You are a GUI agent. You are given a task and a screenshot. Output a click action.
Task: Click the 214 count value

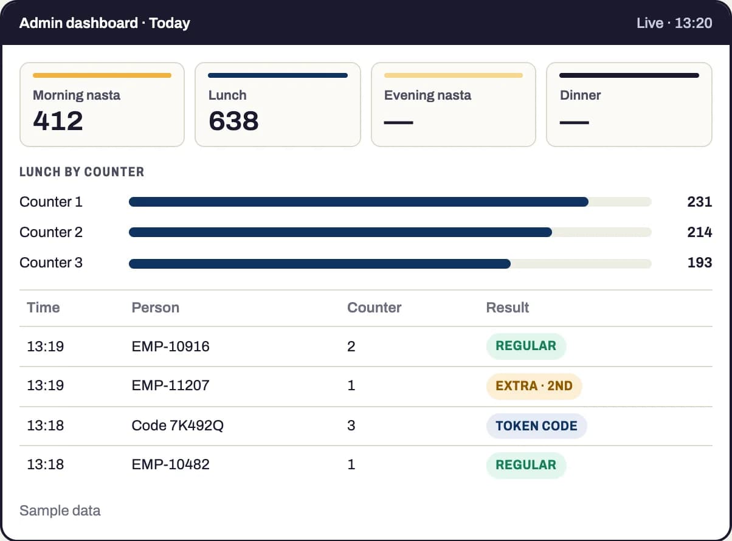pyautogui.click(x=700, y=232)
